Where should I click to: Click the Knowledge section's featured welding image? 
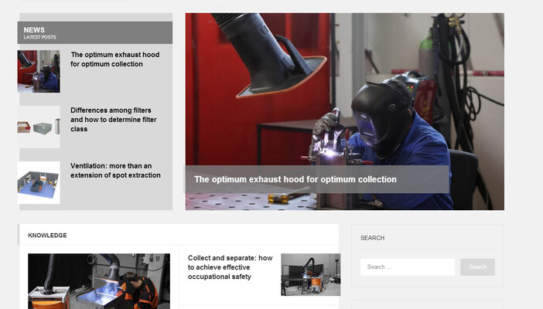click(x=99, y=281)
